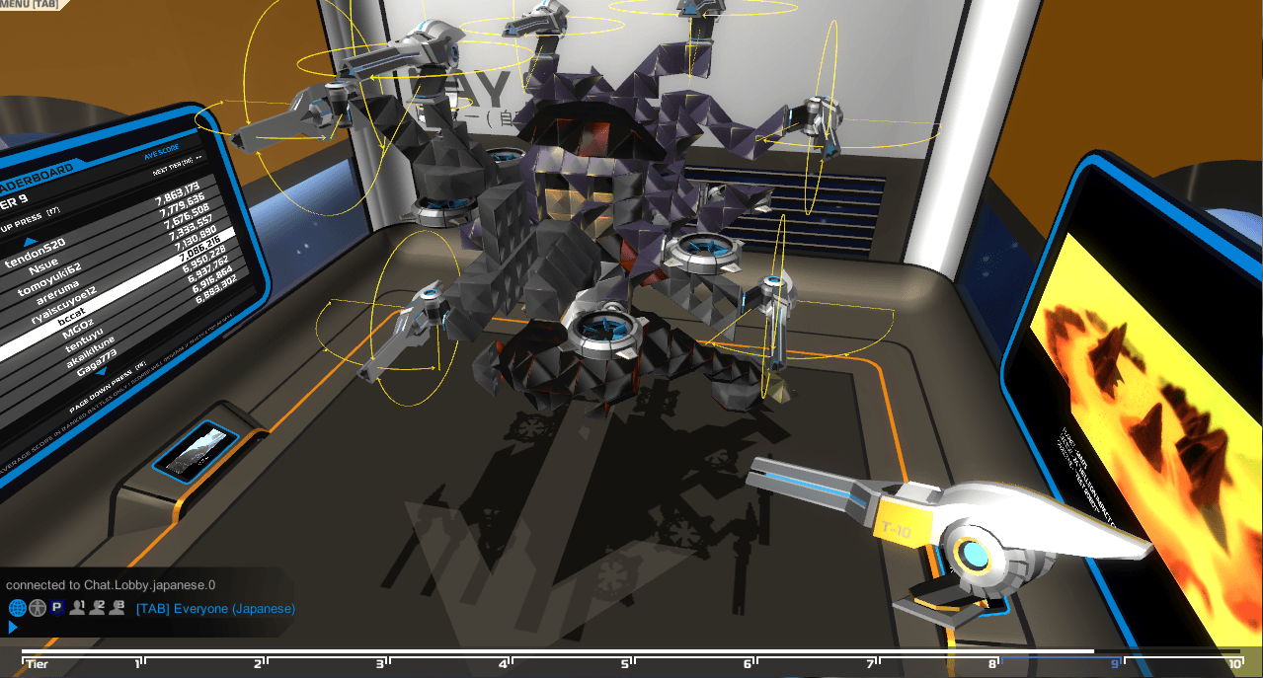Page up the leaderboard with the arrow
The width and height of the screenshot is (1263, 678).
[32, 243]
